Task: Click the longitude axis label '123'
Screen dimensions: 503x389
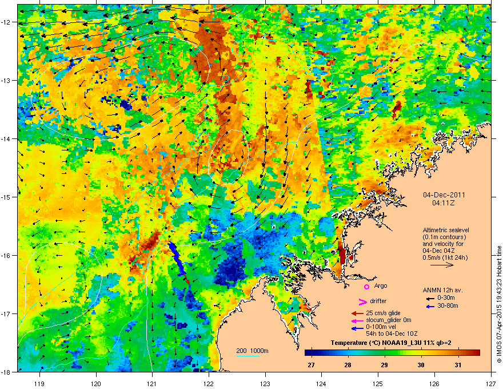Action: coord(265,383)
